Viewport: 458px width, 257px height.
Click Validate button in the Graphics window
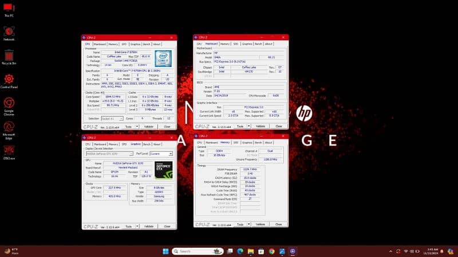[148, 226]
